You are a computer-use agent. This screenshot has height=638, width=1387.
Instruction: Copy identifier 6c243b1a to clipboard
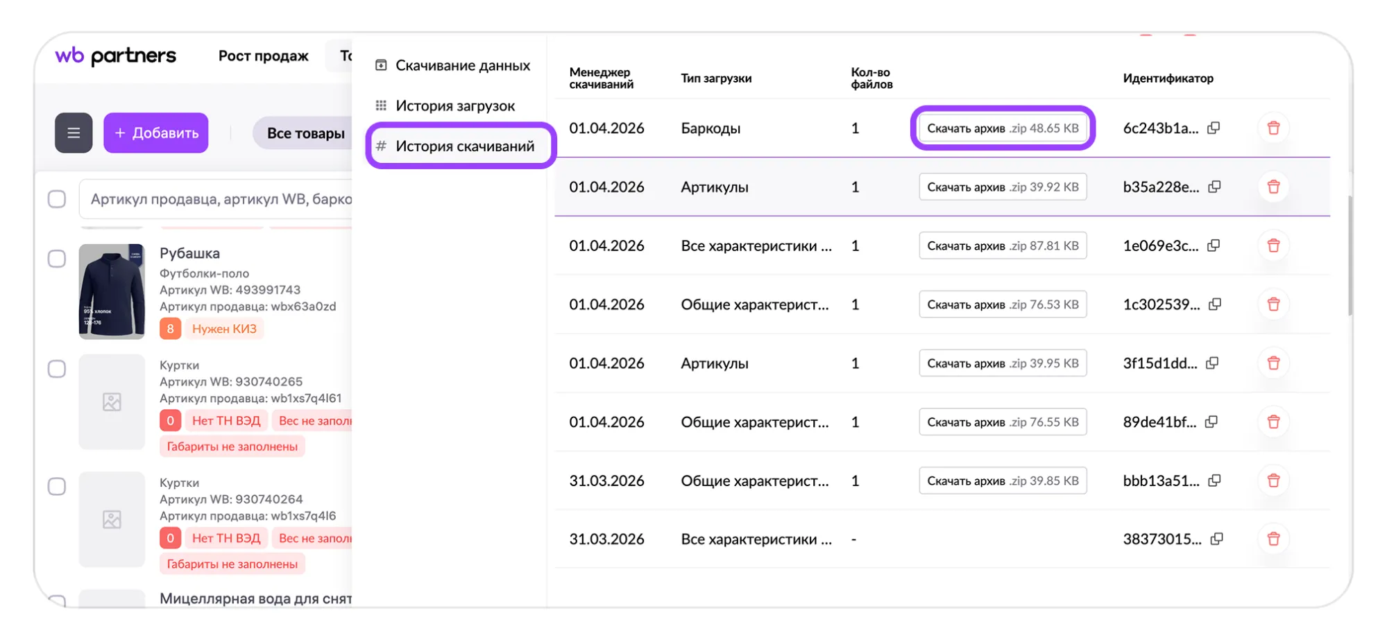pyautogui.click(x=1214, y=128)
